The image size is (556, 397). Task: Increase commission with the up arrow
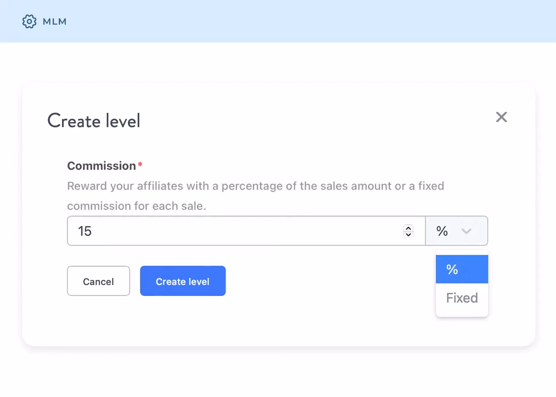tap(408, 228)
